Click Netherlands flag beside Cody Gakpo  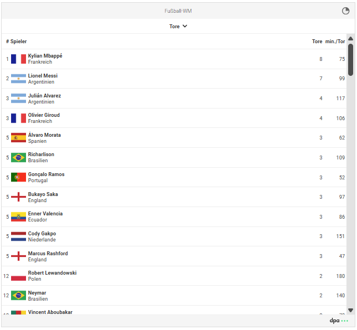(18, 236)
